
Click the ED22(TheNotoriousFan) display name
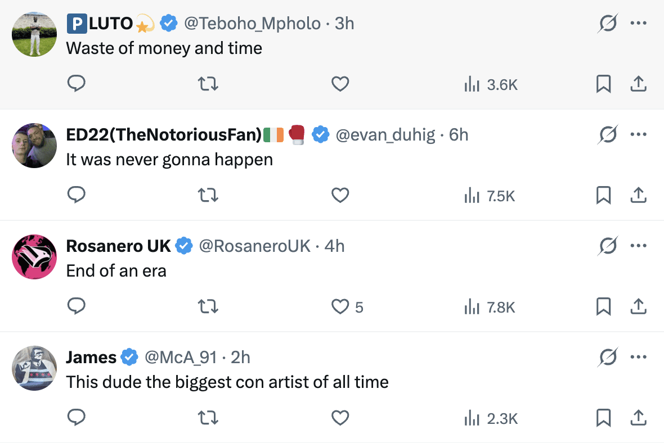pos(164,135)
